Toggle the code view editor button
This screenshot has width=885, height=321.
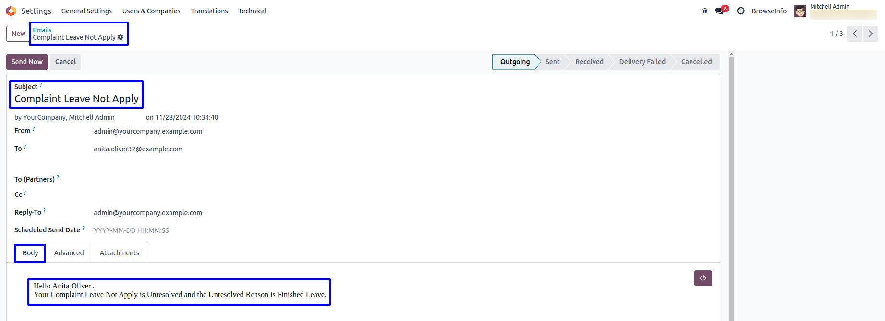[x=703, y=278]
